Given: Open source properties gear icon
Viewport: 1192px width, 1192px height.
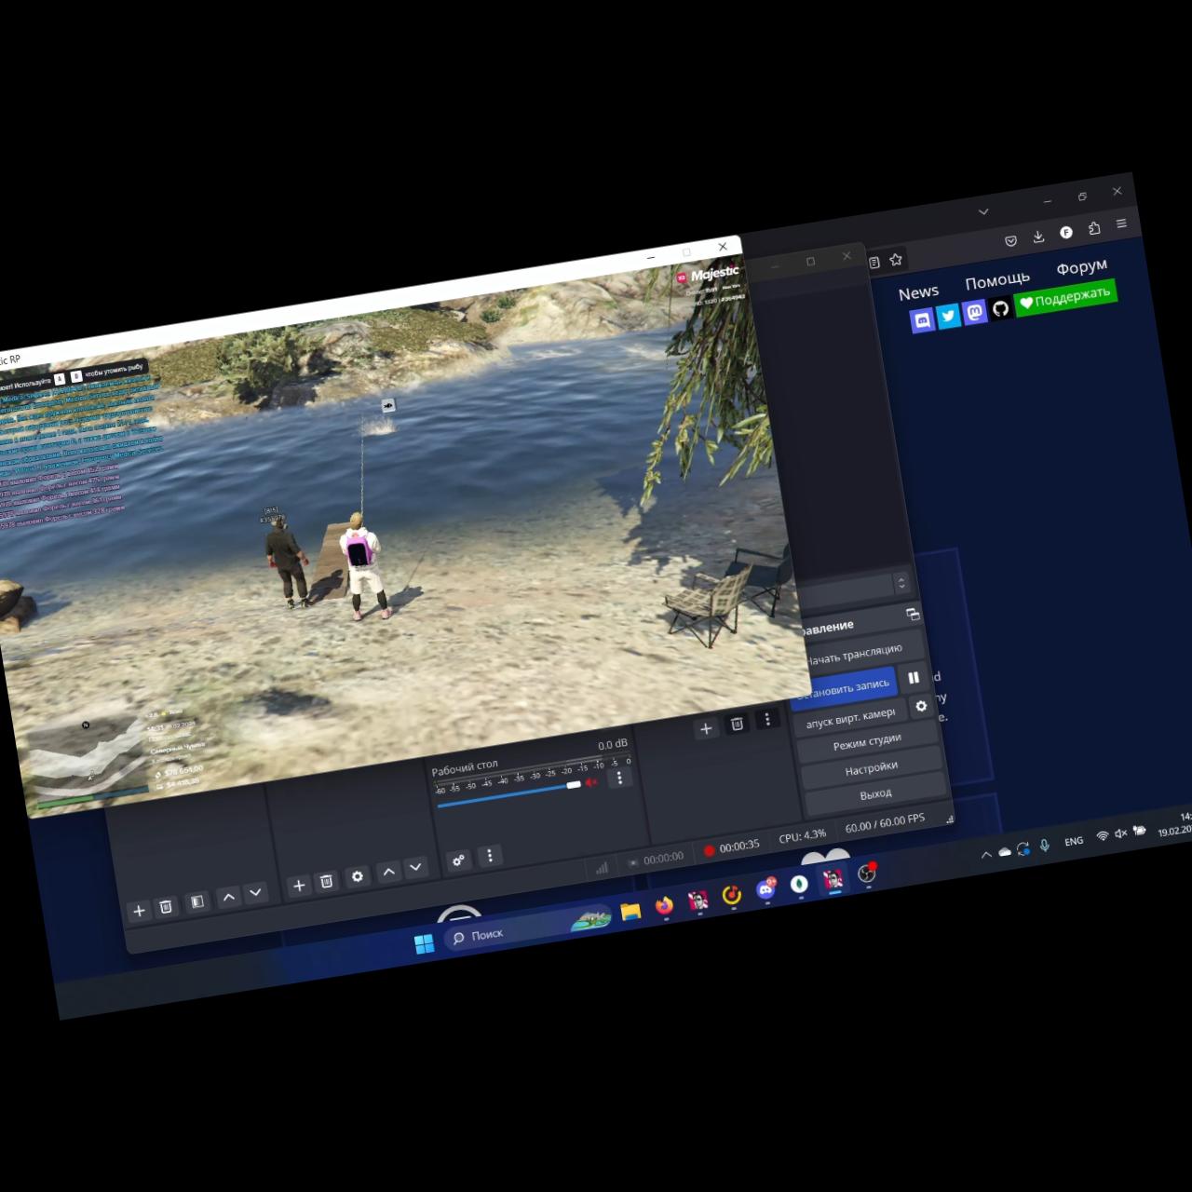Looking at the screenshot, I should [358, 876].
